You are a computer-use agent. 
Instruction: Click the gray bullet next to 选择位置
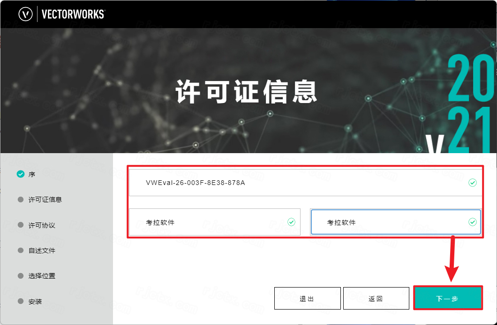pyautogui.click(x=20, y=276)
